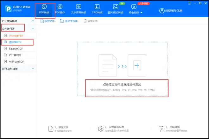Expand the WPS文件转换 section
209x139 pixels.
click(18, 69)
